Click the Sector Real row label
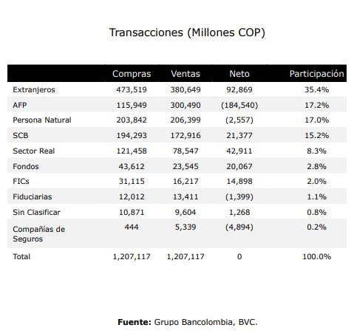Viewport: 354px width, 336px height. (x=34, y=151)
